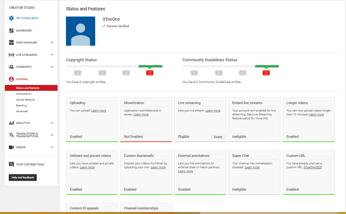Image resolution: width=346 pixels, height=214 pixels.
Task: Click the Translations & Transcriptions icon
Action: coord(11,135)
